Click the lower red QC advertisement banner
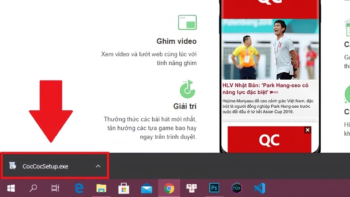The width and height of the screenshot is (350, 197). point(269,140)
